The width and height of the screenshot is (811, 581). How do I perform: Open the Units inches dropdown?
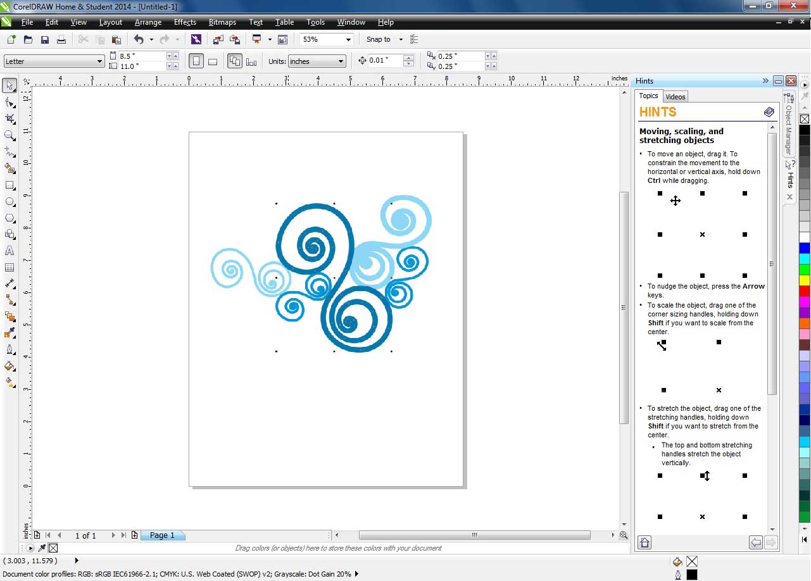pyautogui.click(x=341, y=61)
